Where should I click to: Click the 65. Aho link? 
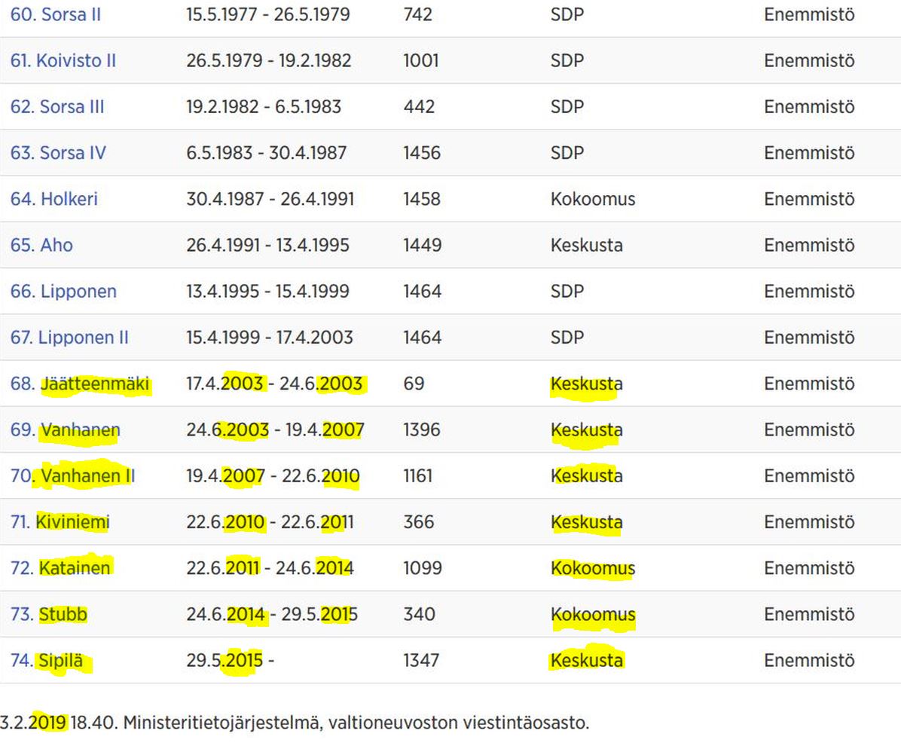pyautogui.click(x=41, y=245)
